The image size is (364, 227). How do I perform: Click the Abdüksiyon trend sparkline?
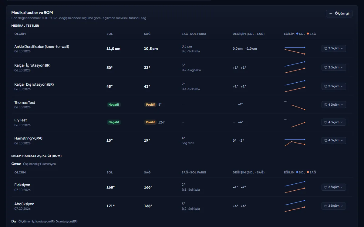click(x=295, y=204)
